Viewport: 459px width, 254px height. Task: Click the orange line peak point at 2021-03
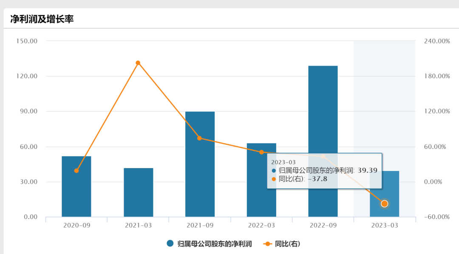138,63
